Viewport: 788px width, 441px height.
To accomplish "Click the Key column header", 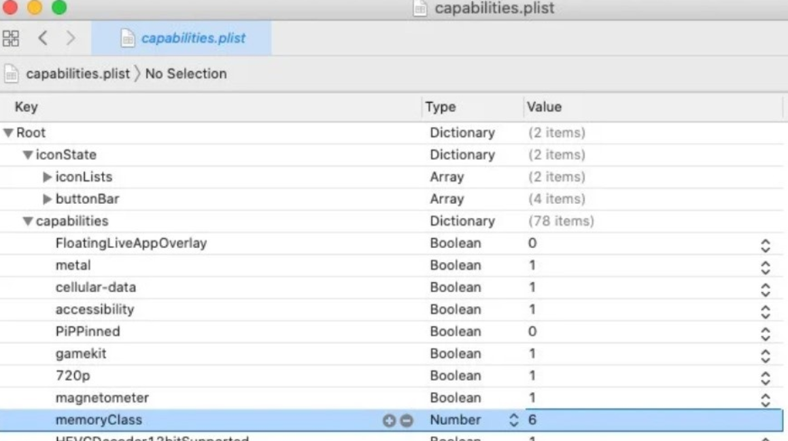I will pos(27,107).
